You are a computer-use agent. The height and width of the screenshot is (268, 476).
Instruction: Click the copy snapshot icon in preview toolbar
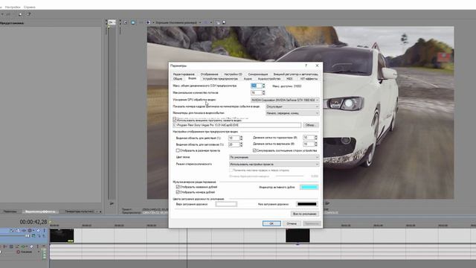pyautogui.click(x=218, y=22)
